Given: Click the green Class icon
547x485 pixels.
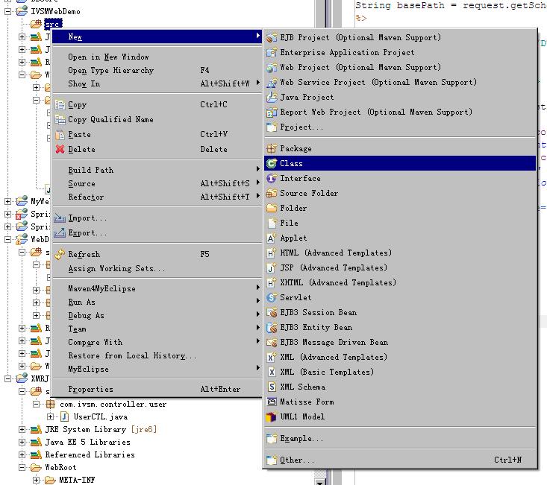Looking at the screenshot, I should pyautogui.click(x=272, y=163).
